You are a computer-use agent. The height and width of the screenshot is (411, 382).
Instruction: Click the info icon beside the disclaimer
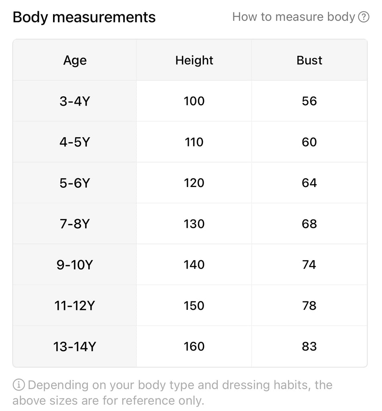[x=18, y=385]
